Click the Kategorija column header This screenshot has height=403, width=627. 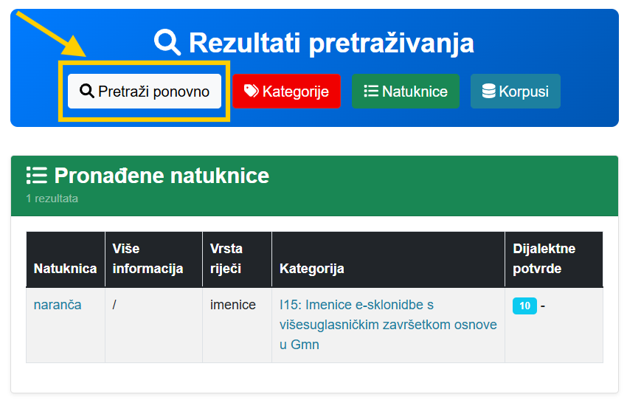(x=311, y=269)
